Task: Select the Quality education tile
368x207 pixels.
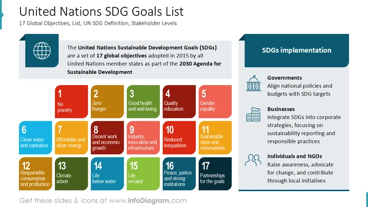Action: (x=179, y=101)
